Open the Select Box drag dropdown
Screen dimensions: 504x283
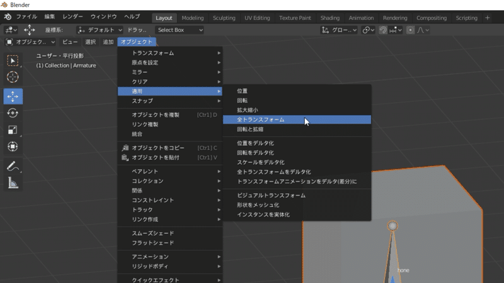point(180,30)
